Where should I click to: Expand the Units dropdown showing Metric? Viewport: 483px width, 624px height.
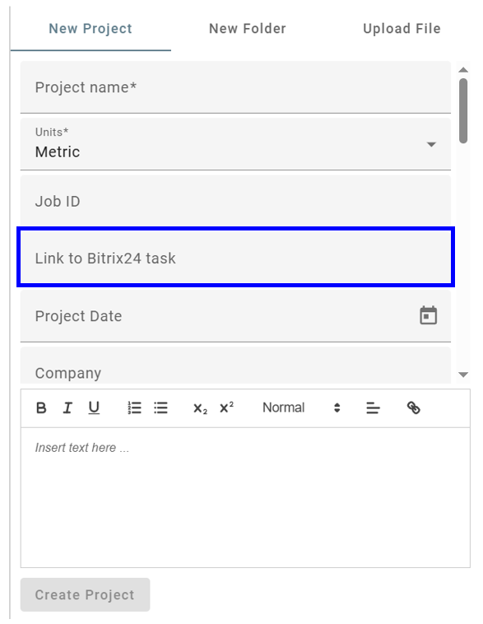pyautogui.click(x=235, y=144)
